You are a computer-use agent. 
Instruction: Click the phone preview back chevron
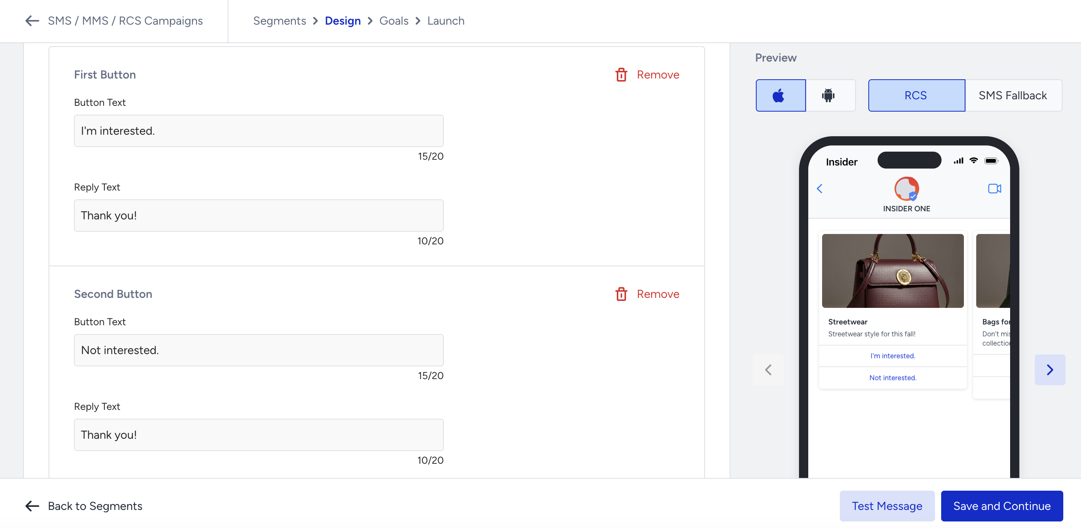[x=819, y=189]
